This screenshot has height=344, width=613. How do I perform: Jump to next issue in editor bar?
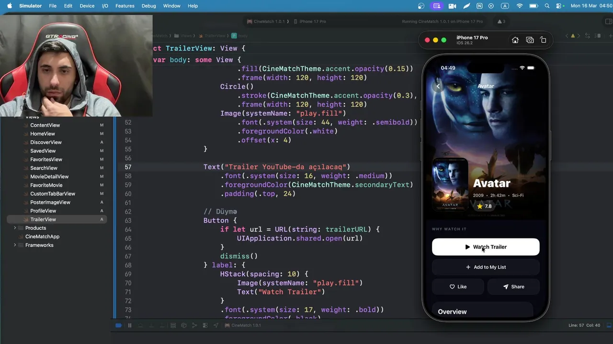tap(579, 36)
